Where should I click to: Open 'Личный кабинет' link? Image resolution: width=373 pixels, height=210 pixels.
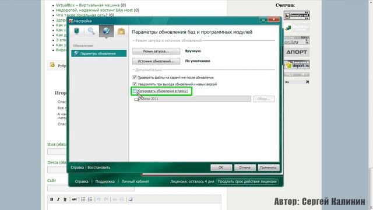tap(135, 181)
